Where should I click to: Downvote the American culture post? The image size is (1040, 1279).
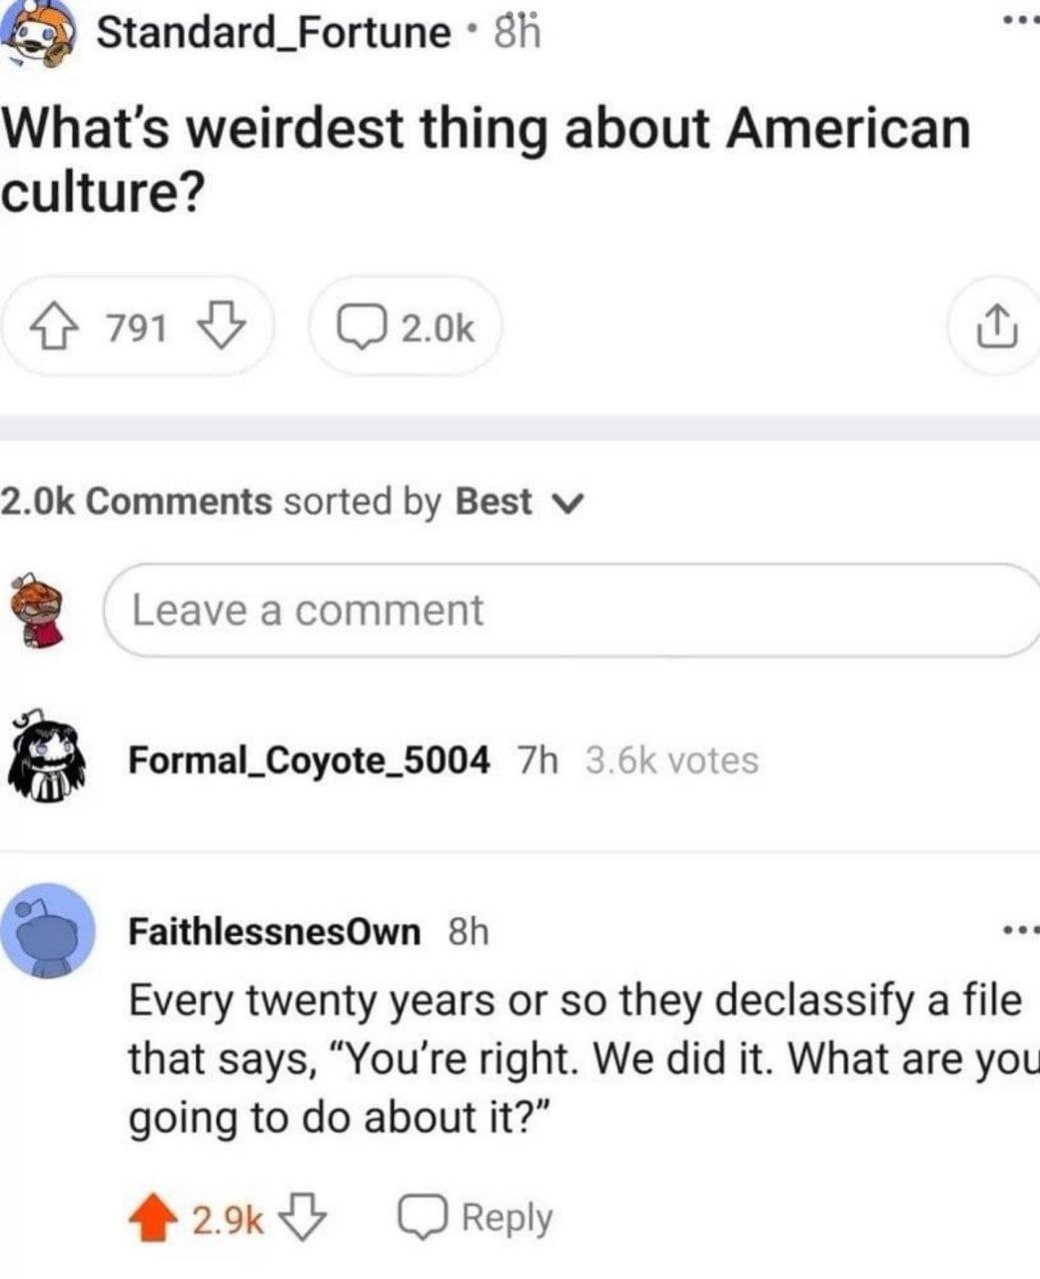[x=224, y=327]
